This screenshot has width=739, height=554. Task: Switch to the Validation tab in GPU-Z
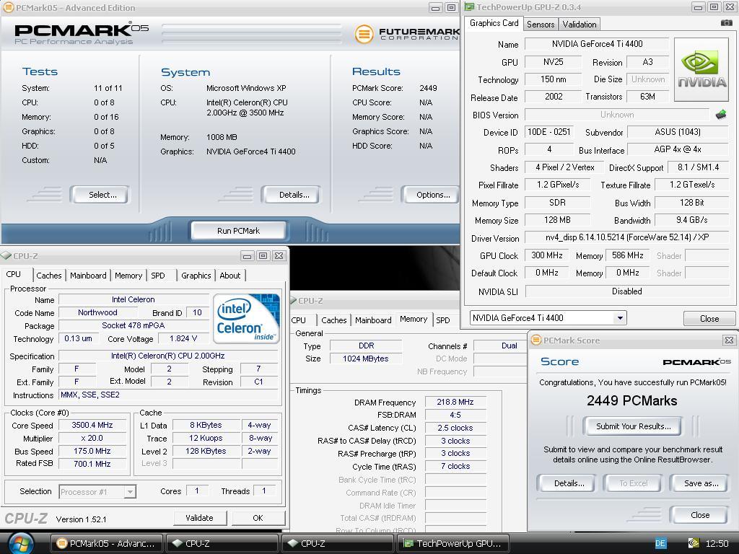580,24
